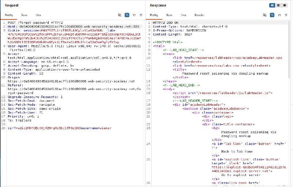
Task: Click the response Content-Length: 3027 header
Action: coord(173,34)
